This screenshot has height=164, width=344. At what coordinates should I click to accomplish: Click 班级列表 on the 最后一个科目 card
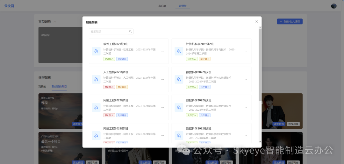92,162
